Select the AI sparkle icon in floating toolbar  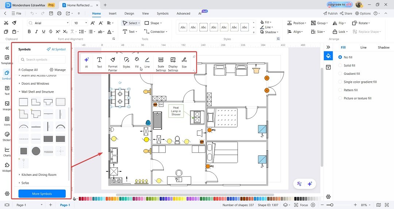point(86,62)
